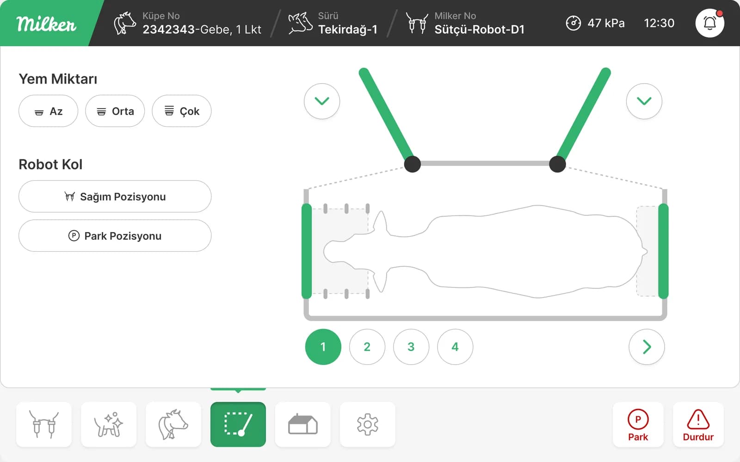Screen dimensions: 740x462
Task: Open the cow head info tab
Action: tap(173, 424)
